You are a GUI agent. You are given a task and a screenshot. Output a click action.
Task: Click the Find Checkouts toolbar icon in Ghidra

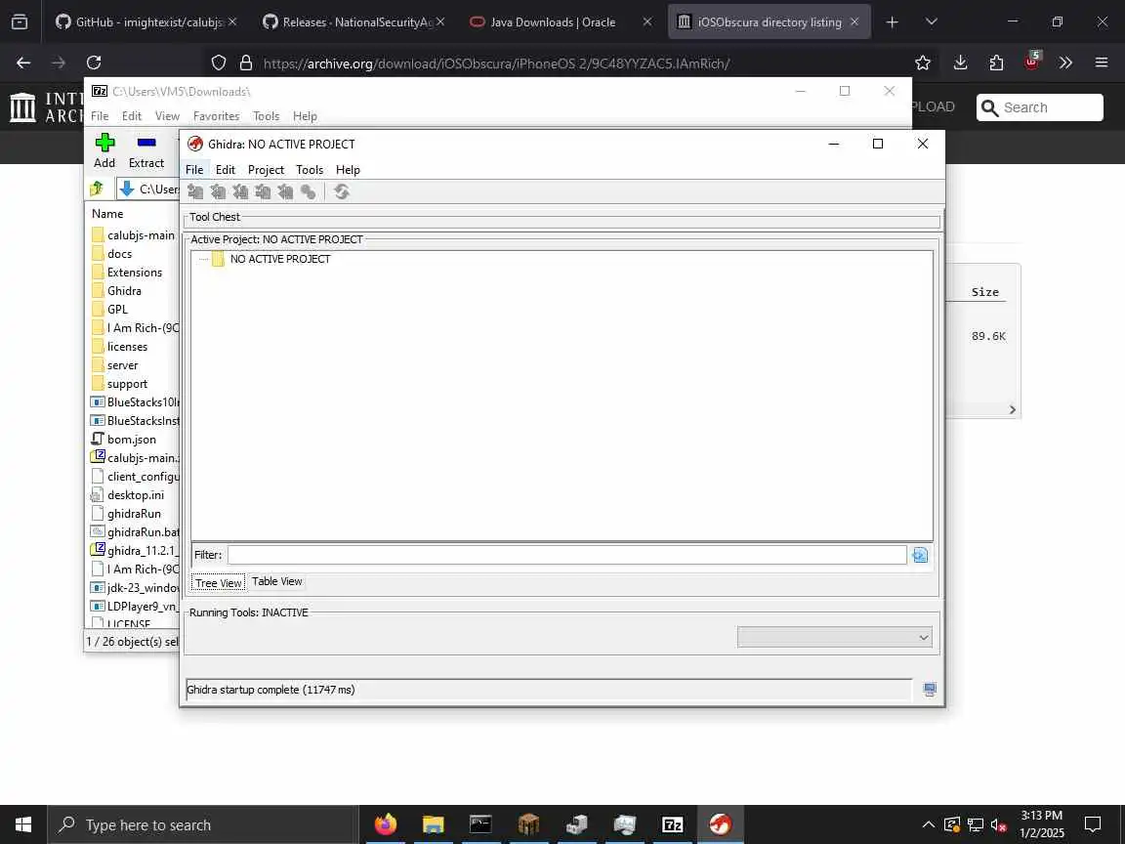point(308,191)
